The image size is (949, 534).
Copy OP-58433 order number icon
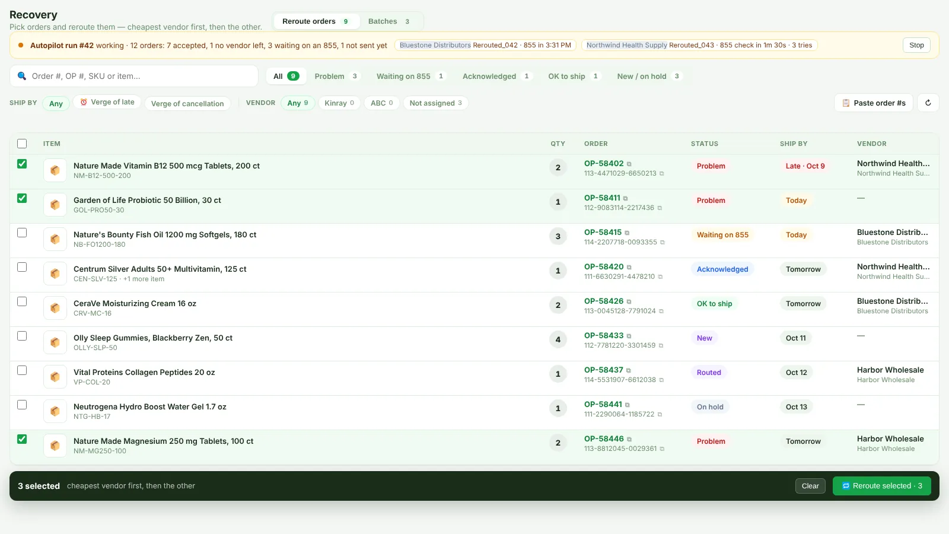click(629, 336)
